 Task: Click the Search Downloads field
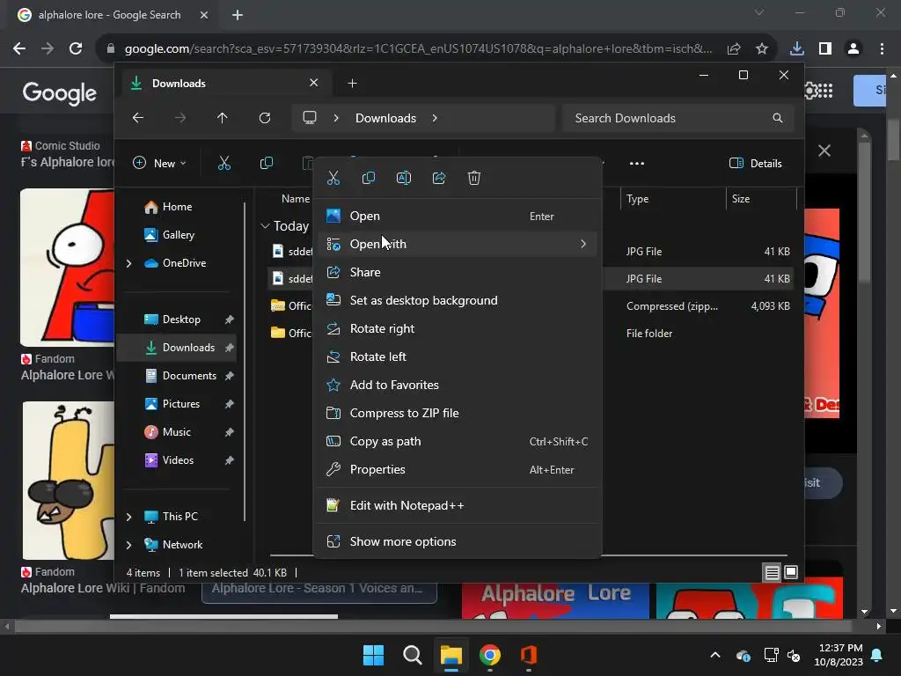pos(678,118)
